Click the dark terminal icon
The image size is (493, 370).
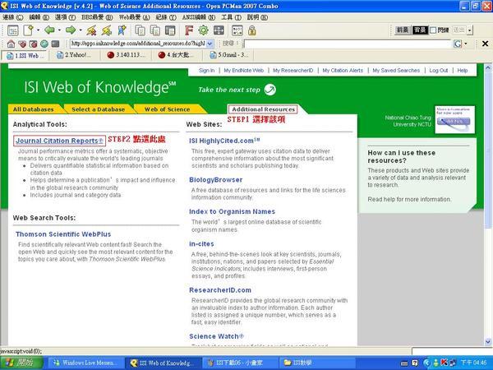pyautogui.click(x=55, y=44)
